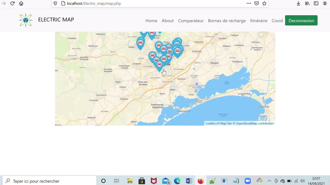The height and width of the screenshot is (185, 330).
Task: Go to the browser home page
Action: pos(21,3)
